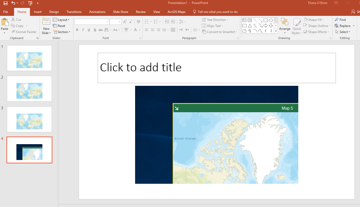Insert a new slide using New Slide icon

(46, 22)
